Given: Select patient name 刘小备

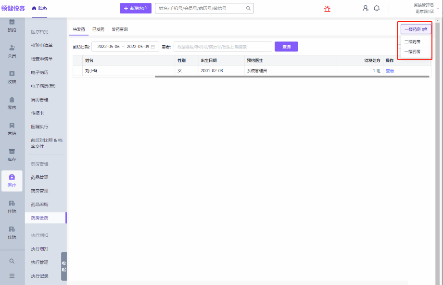Looking at the screenshot, I should (x=91, y=71).
